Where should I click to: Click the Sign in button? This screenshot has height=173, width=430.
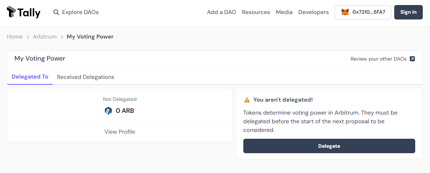(408, 12)
